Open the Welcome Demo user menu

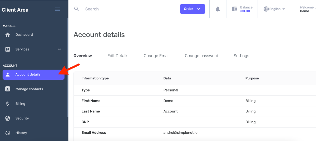point(307,9)
